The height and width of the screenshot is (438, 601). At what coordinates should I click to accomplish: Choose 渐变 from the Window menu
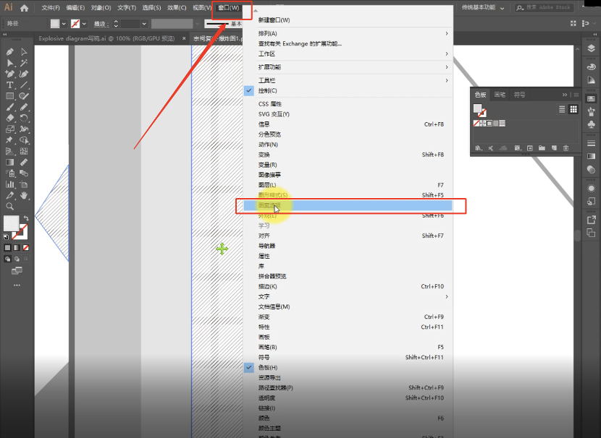coord(348,317)
